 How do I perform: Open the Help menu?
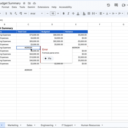(54, 7)
